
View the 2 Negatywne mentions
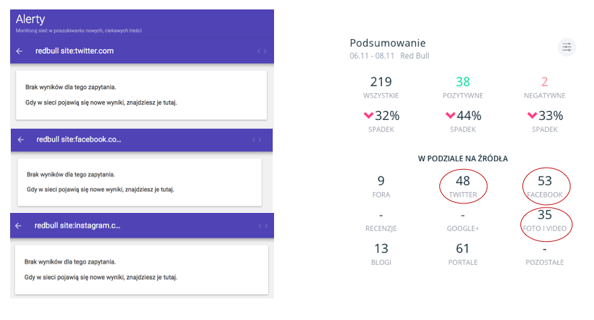(544, 82)
